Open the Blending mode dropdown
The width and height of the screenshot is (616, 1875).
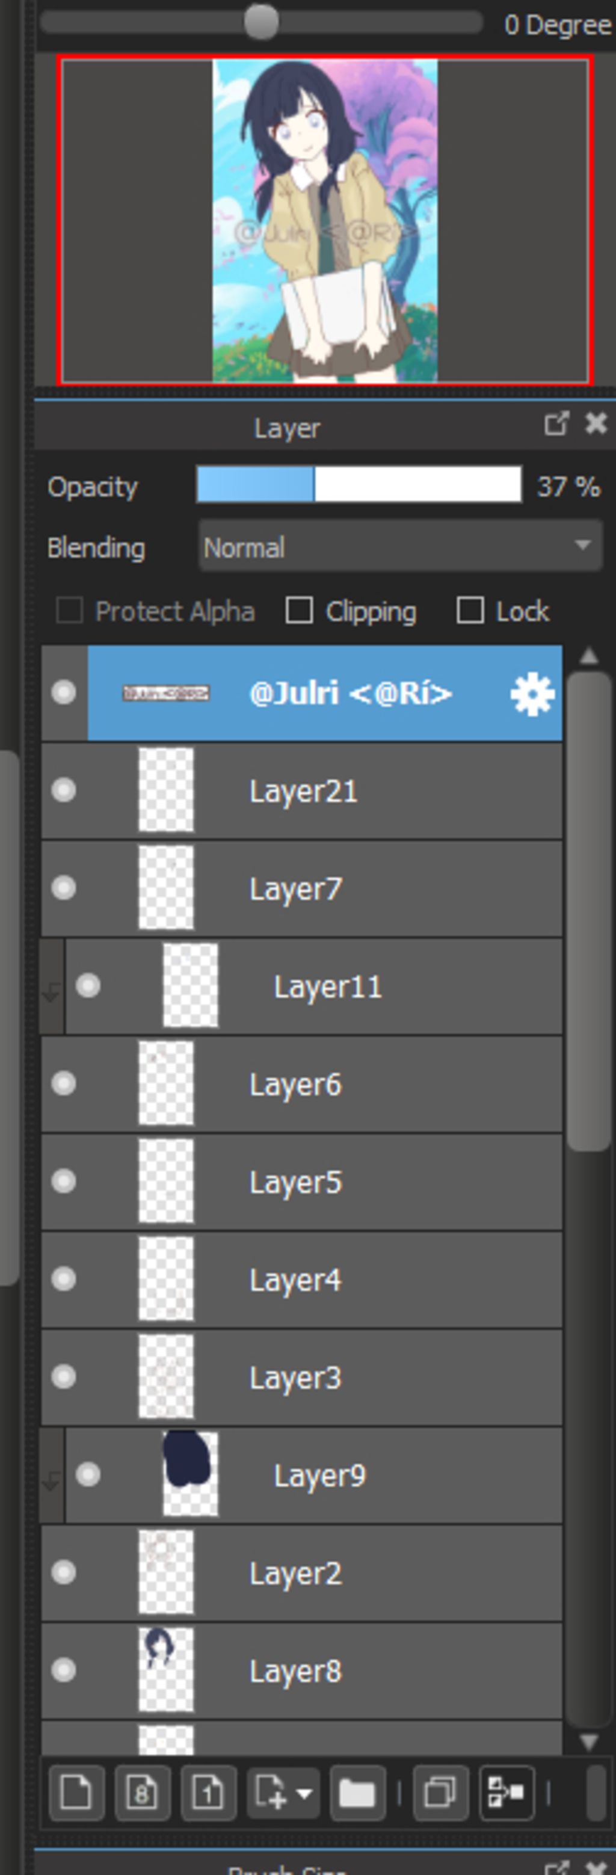[x=400, y=547]
